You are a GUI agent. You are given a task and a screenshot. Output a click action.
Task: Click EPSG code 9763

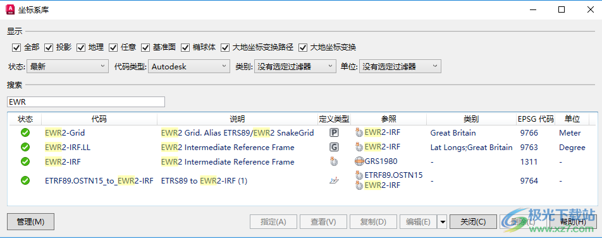point(529,148)
